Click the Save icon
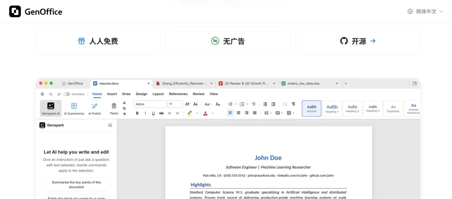452x199 pixels. coord(42,94)
